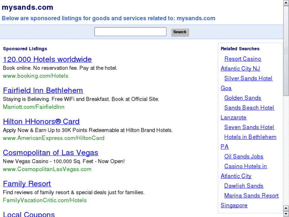Screen dimensions: 289x217
Task: Click the search text input field
Action: (130, 32)
